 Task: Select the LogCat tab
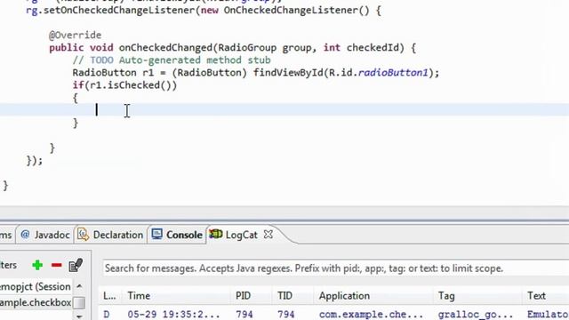click(241, 235)
